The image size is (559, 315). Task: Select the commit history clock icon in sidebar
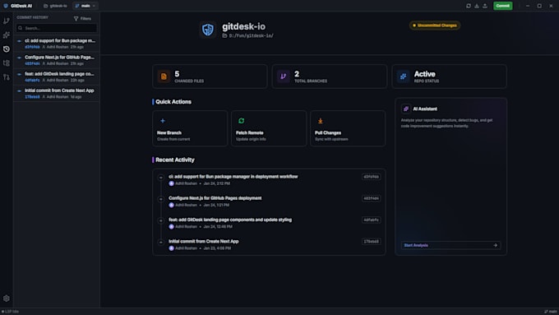point(7,49)
